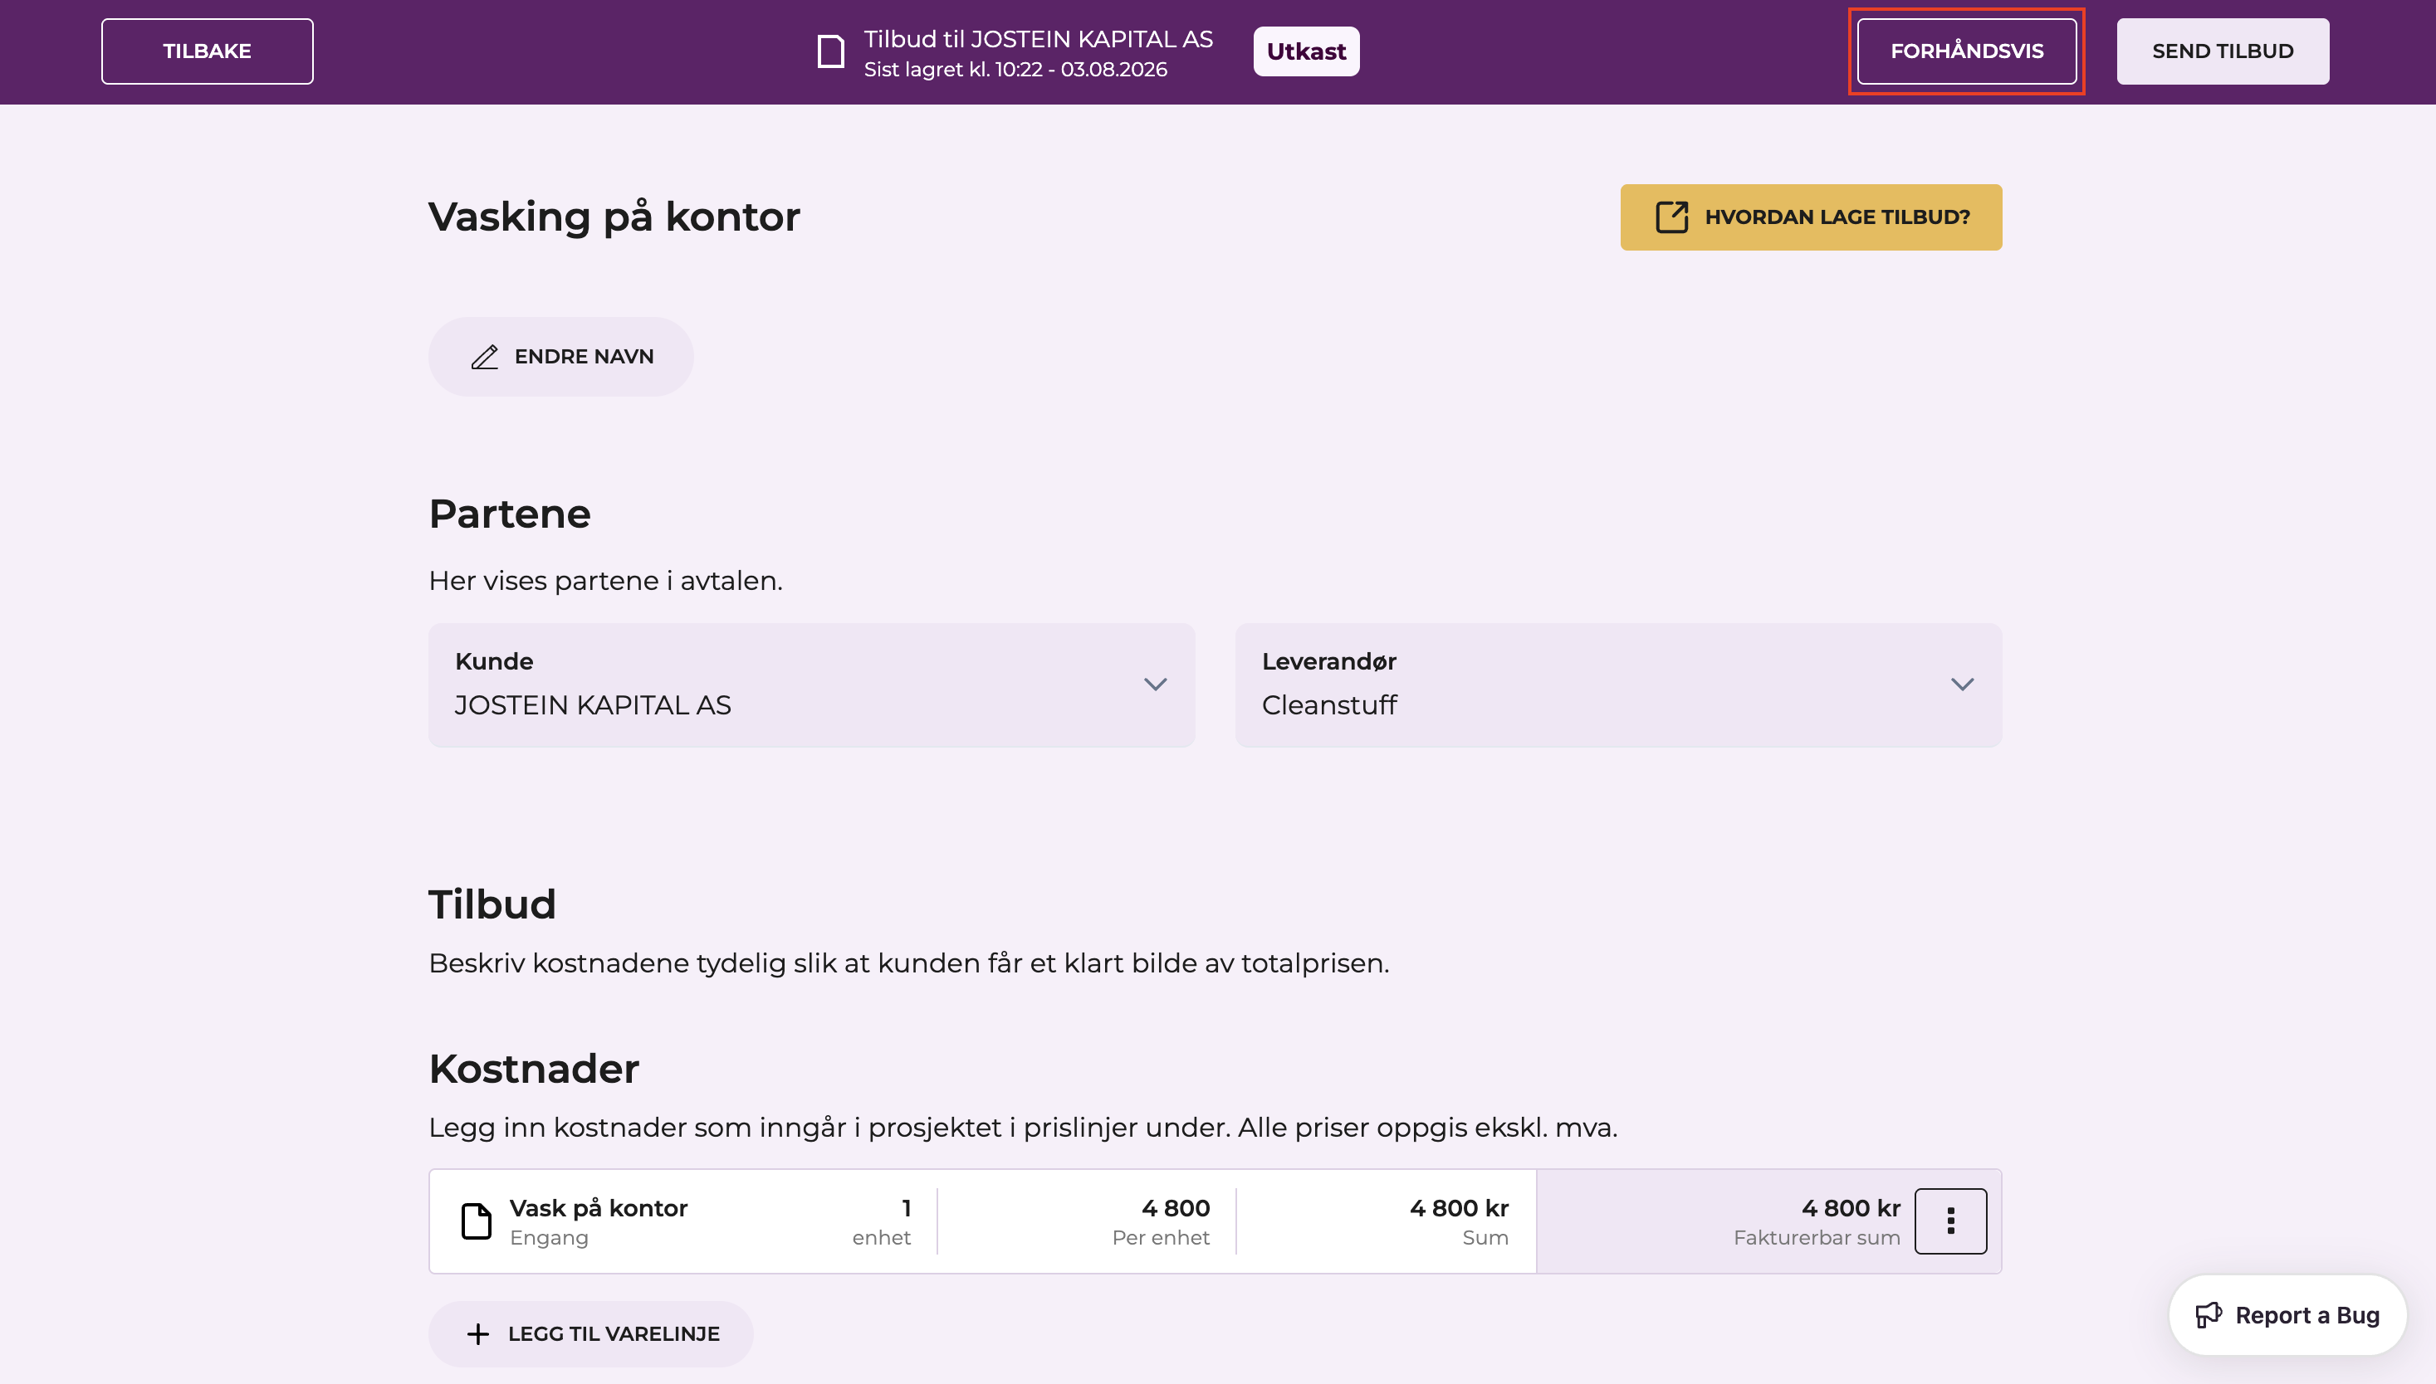Click the megaphone icon in Report a Bug
The image size is (2436, 1384).
pyautogui.click(x=2209, y=1316)
